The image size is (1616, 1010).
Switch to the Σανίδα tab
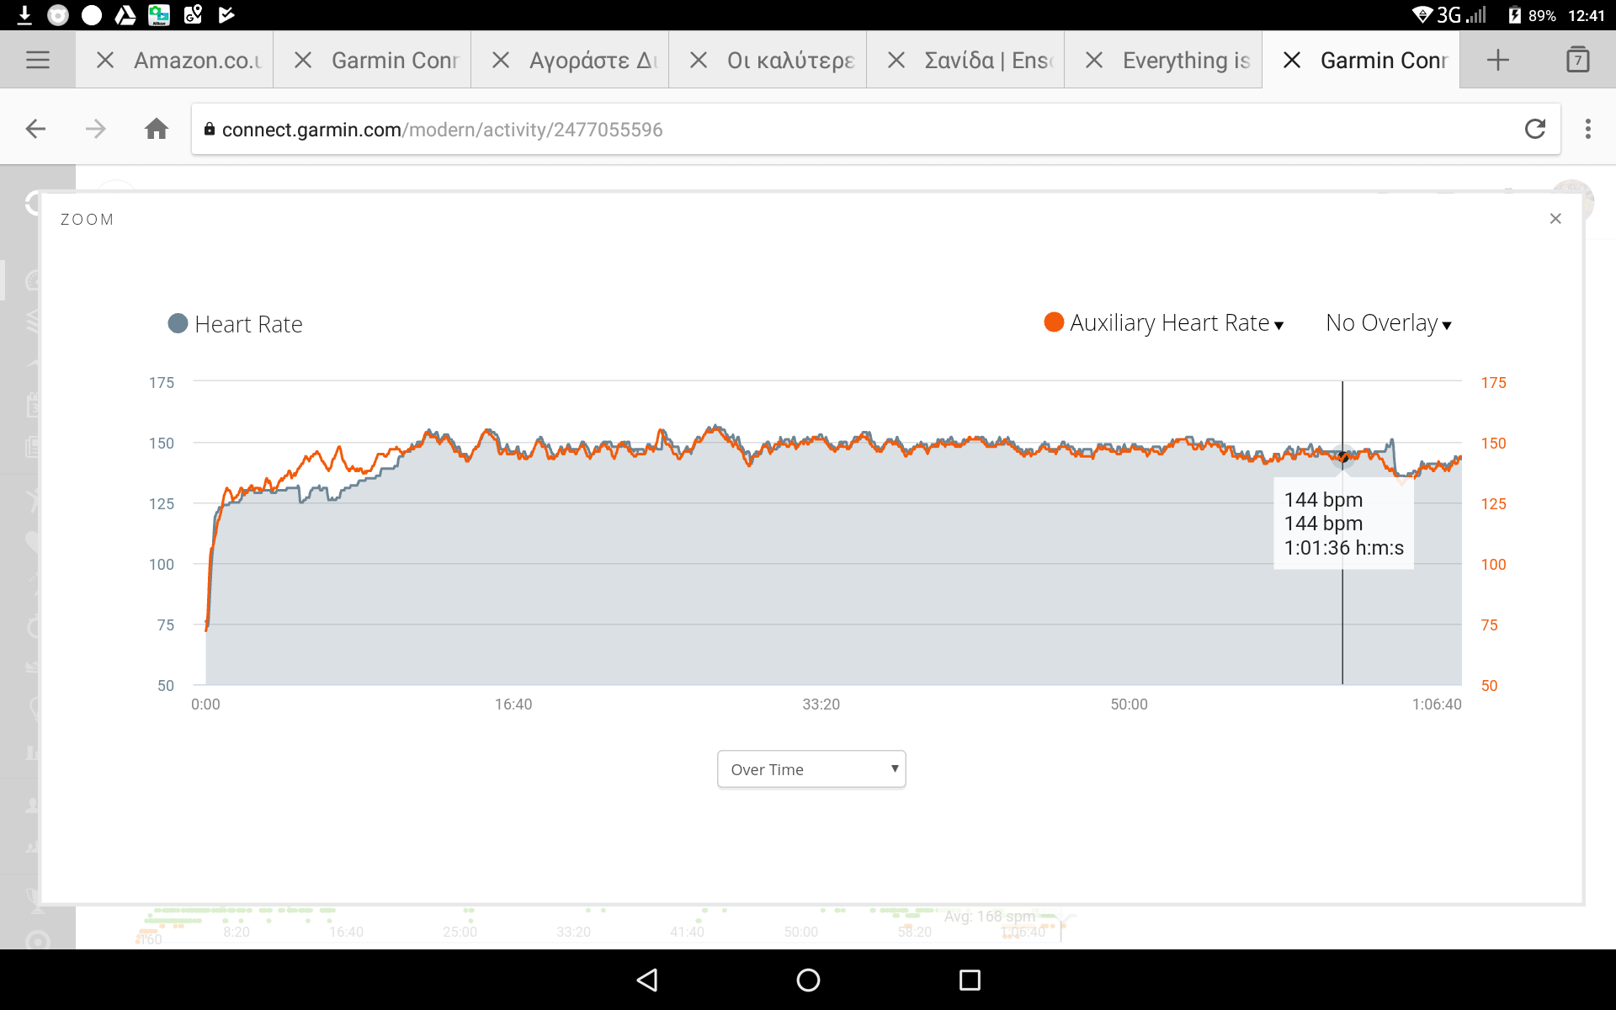point(988,60)
